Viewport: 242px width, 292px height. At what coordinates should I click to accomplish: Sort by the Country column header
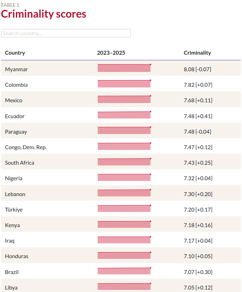tap(15, 53)
